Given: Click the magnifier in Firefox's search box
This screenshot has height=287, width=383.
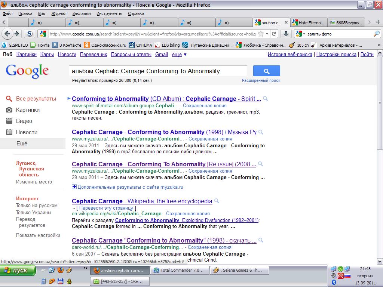Looking at the screenshot, I should coord(376,34).
